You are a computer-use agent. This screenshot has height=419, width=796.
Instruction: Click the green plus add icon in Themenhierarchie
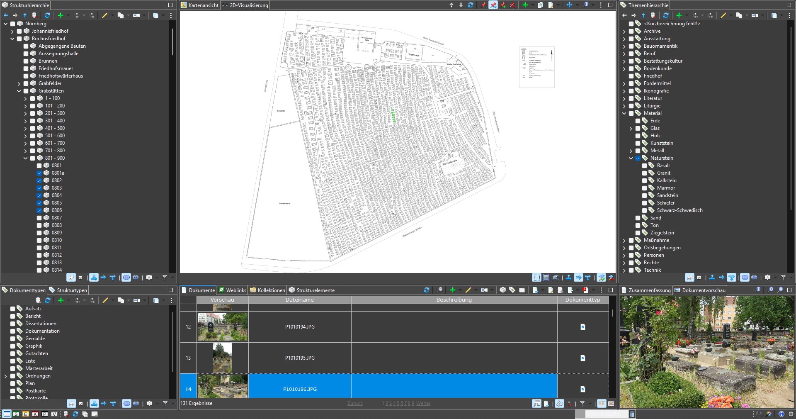[x=679, y=15]
